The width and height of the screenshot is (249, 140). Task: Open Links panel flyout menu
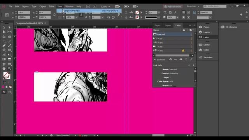pyautogui.click(x=195, y=25)
